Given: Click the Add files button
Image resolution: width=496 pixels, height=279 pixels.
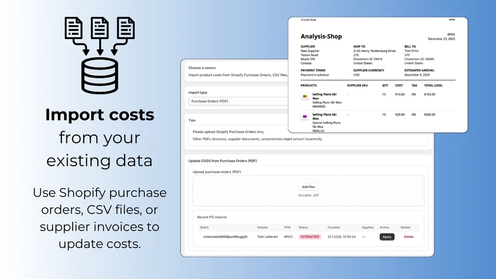Looking at the screenshot, I should [x=308, y=187].
